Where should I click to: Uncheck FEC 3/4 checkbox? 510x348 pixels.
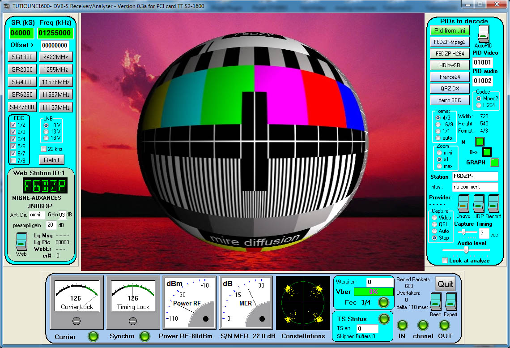pyautogui.click(x=13, y=139)
